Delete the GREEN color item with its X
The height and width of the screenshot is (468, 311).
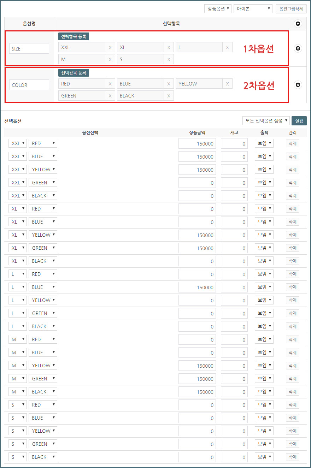[110, 96]
